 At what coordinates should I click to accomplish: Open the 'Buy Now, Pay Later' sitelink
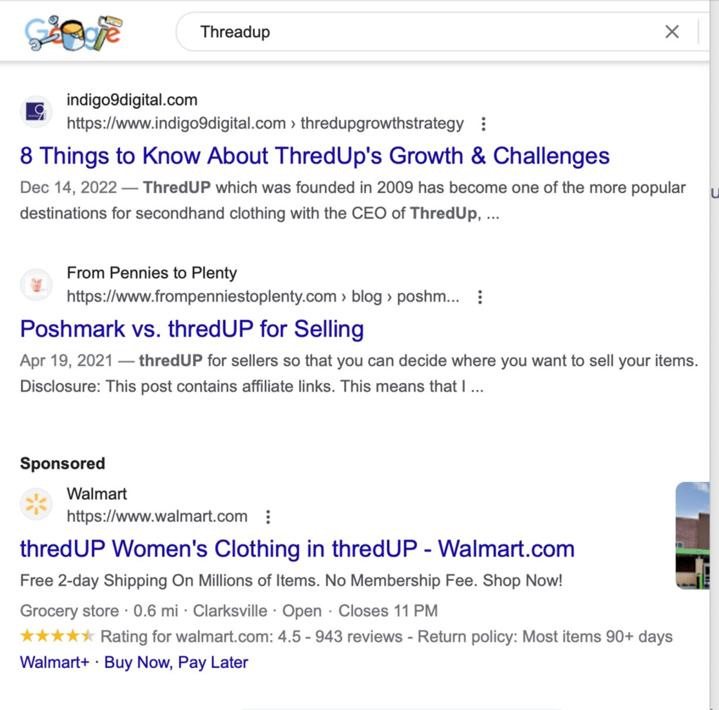(x=176, y=662)
